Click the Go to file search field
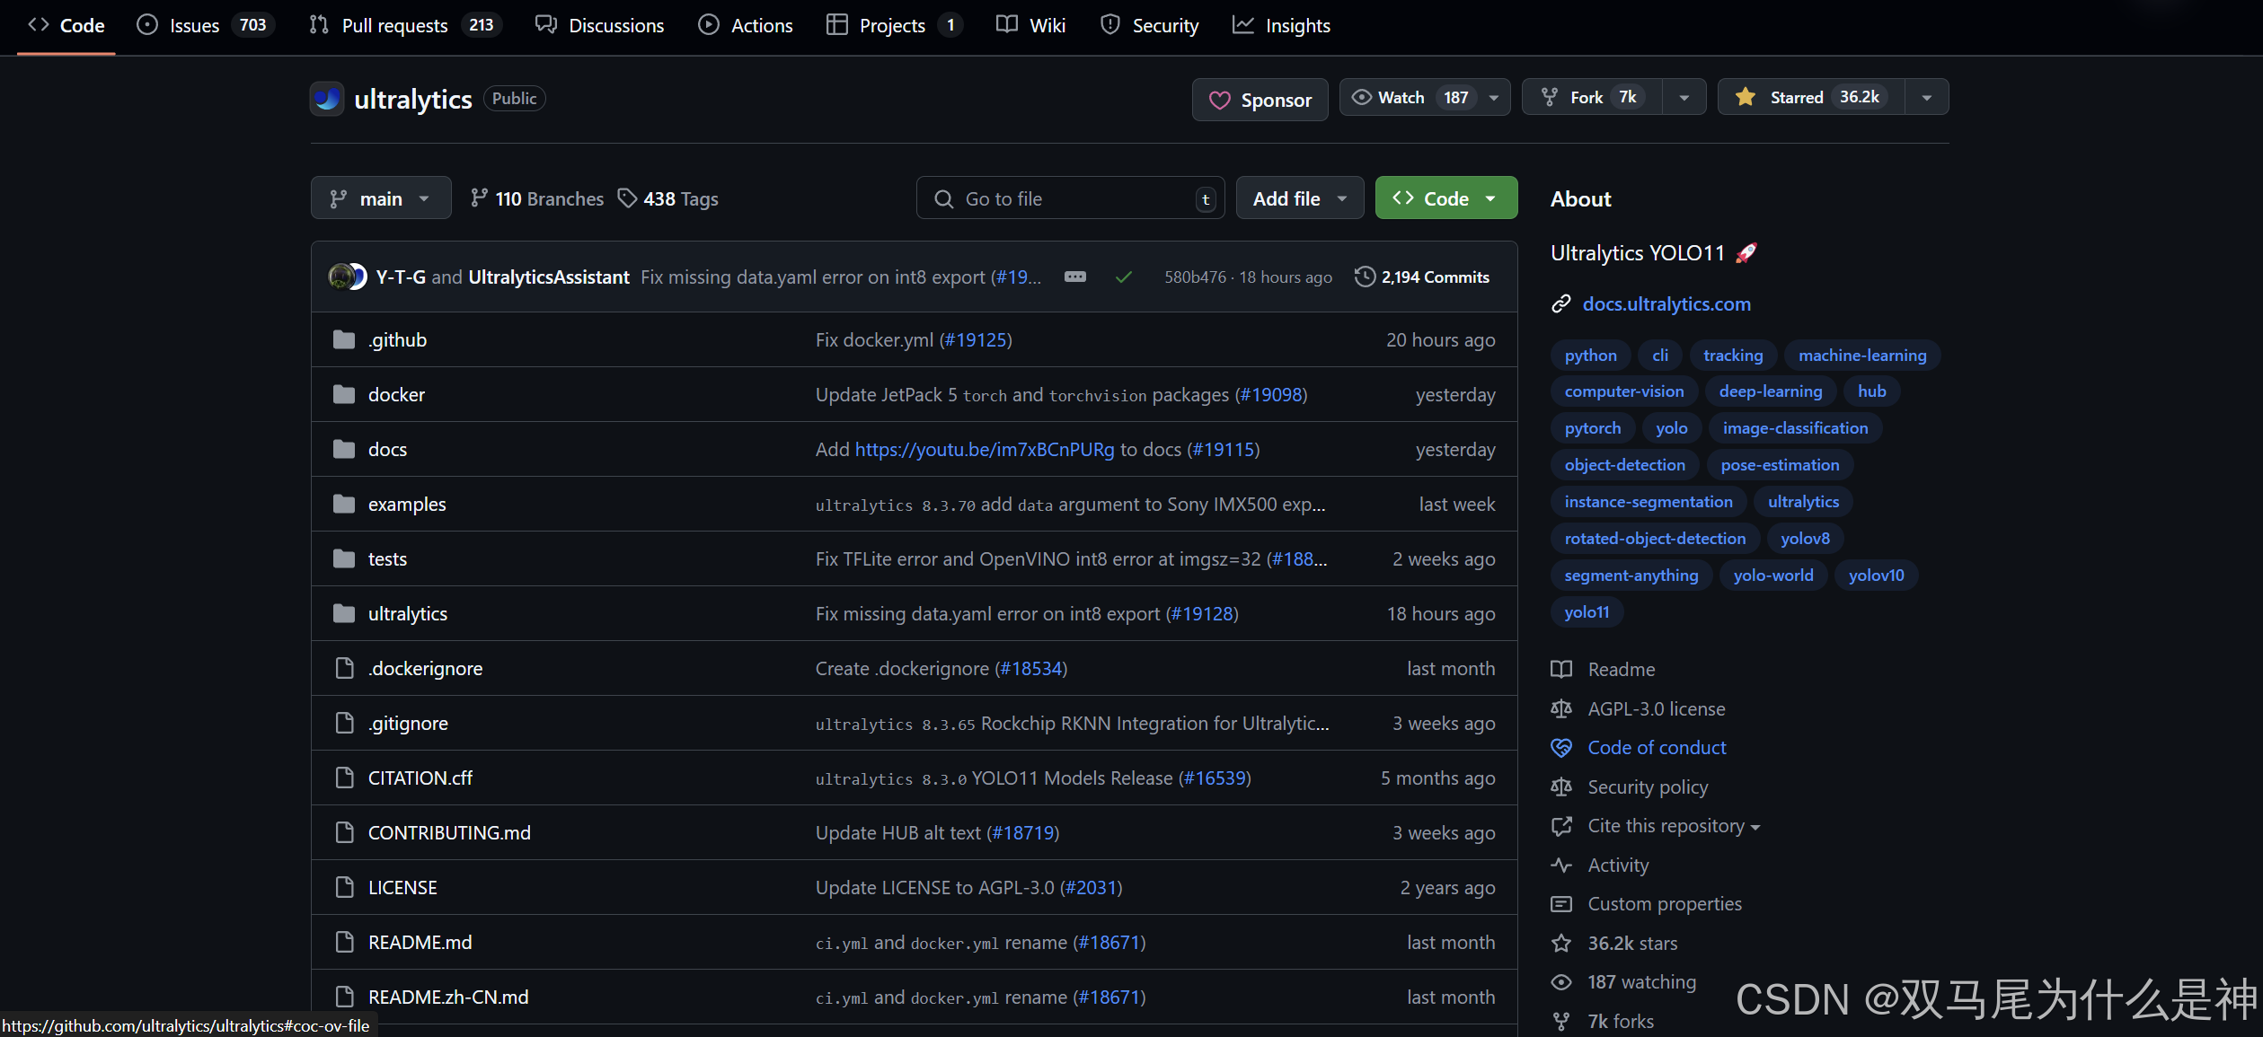The image size is (2263, 1037). [x=1069, y=198]
